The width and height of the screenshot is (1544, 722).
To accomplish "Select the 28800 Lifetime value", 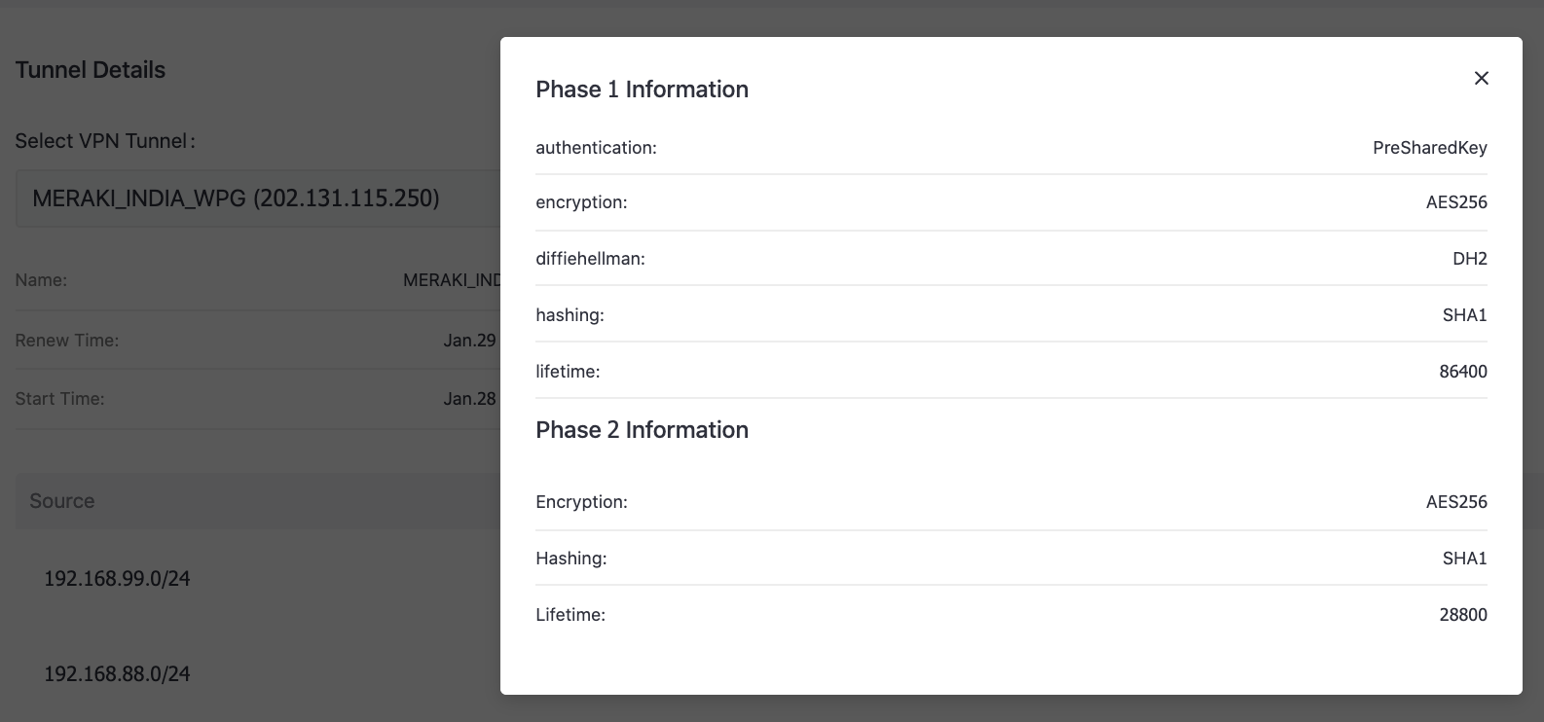I will click(1462, 615).
